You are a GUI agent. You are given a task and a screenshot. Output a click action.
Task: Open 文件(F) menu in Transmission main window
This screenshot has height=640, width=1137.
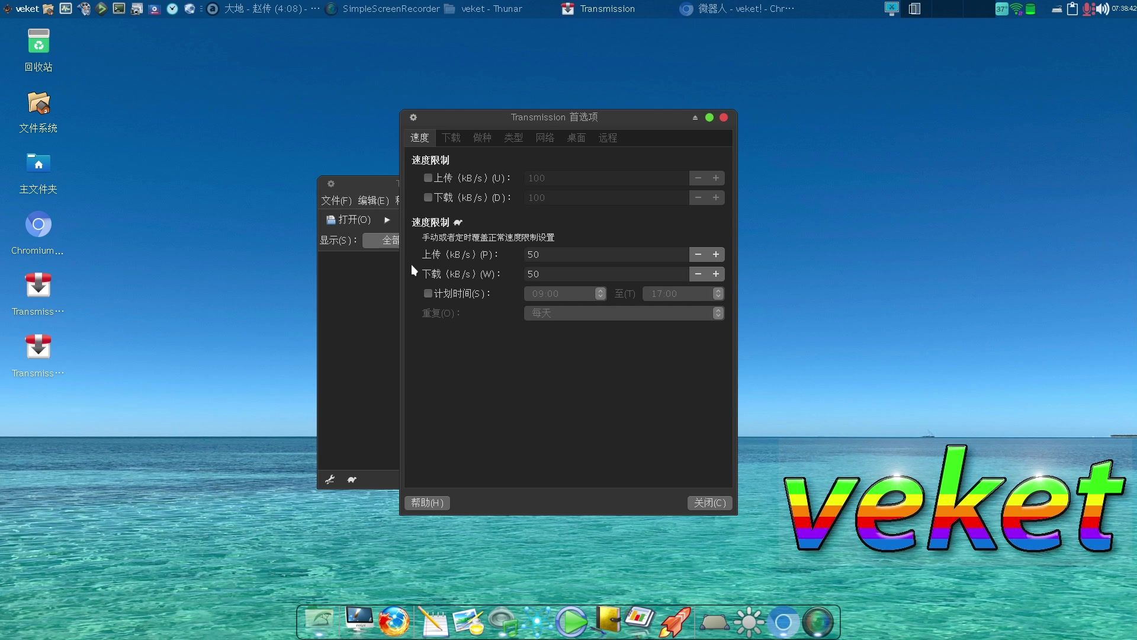coord(336,200)
